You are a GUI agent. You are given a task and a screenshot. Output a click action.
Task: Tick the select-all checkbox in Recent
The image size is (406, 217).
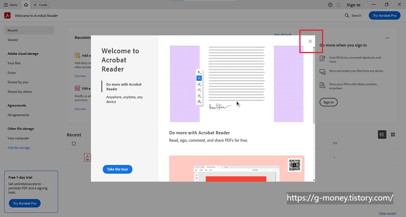(x=74, y=144)
